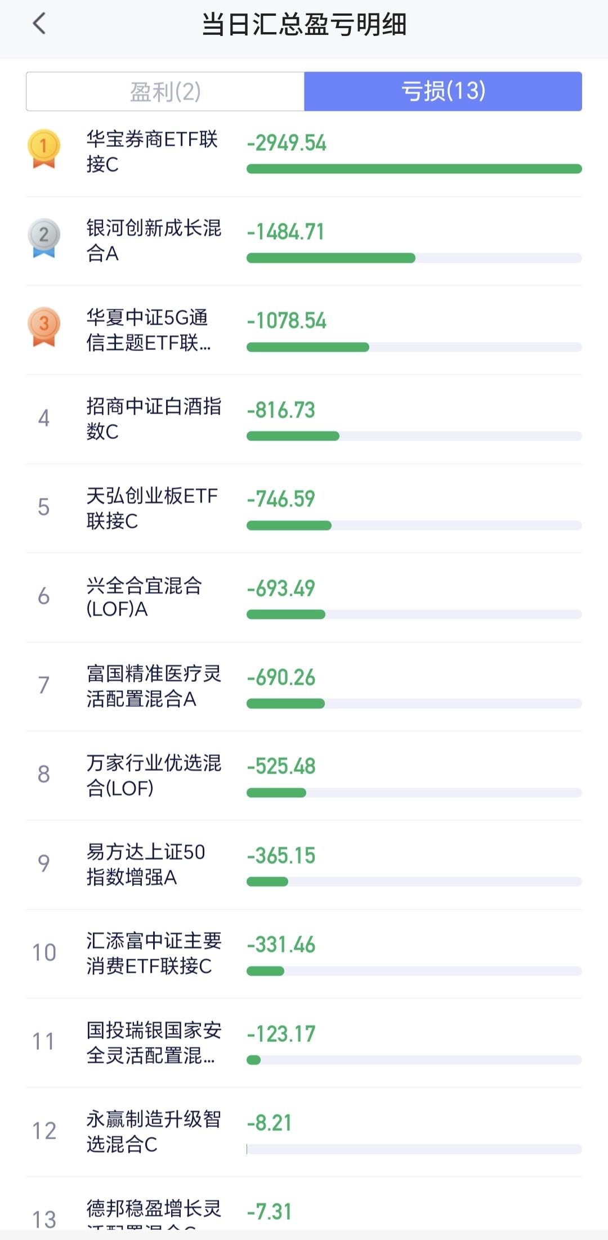Tap the bronze rank 3 medal
This screenshot has width=608, height=1240.
pos(44,326)
